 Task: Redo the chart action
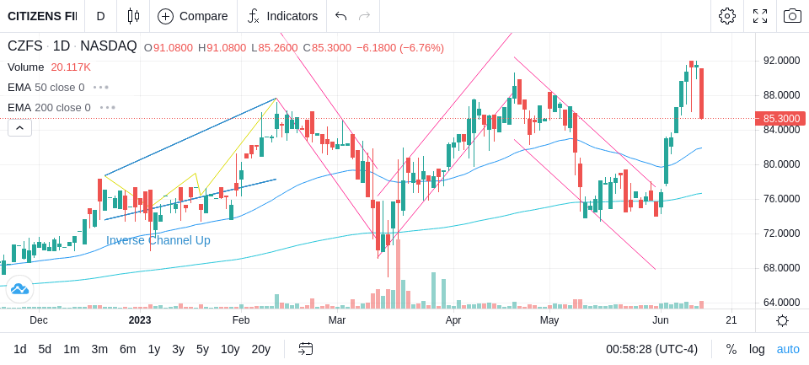(365, 16)
